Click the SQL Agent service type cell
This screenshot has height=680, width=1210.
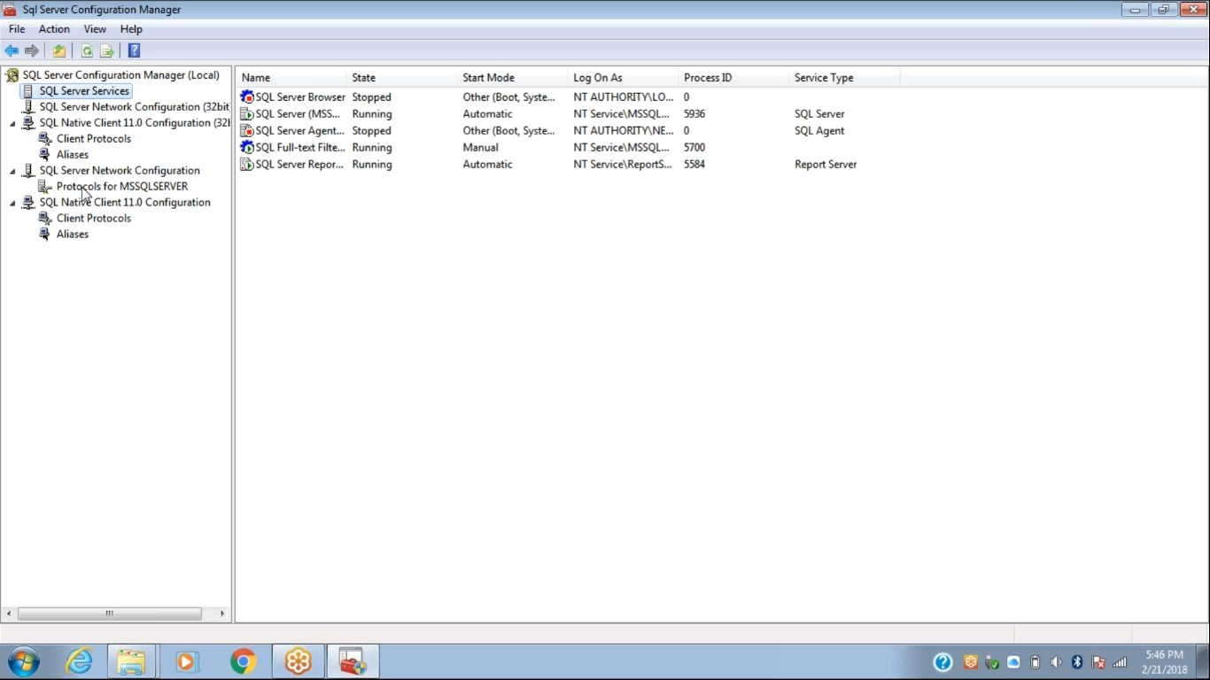pos(819,131)
